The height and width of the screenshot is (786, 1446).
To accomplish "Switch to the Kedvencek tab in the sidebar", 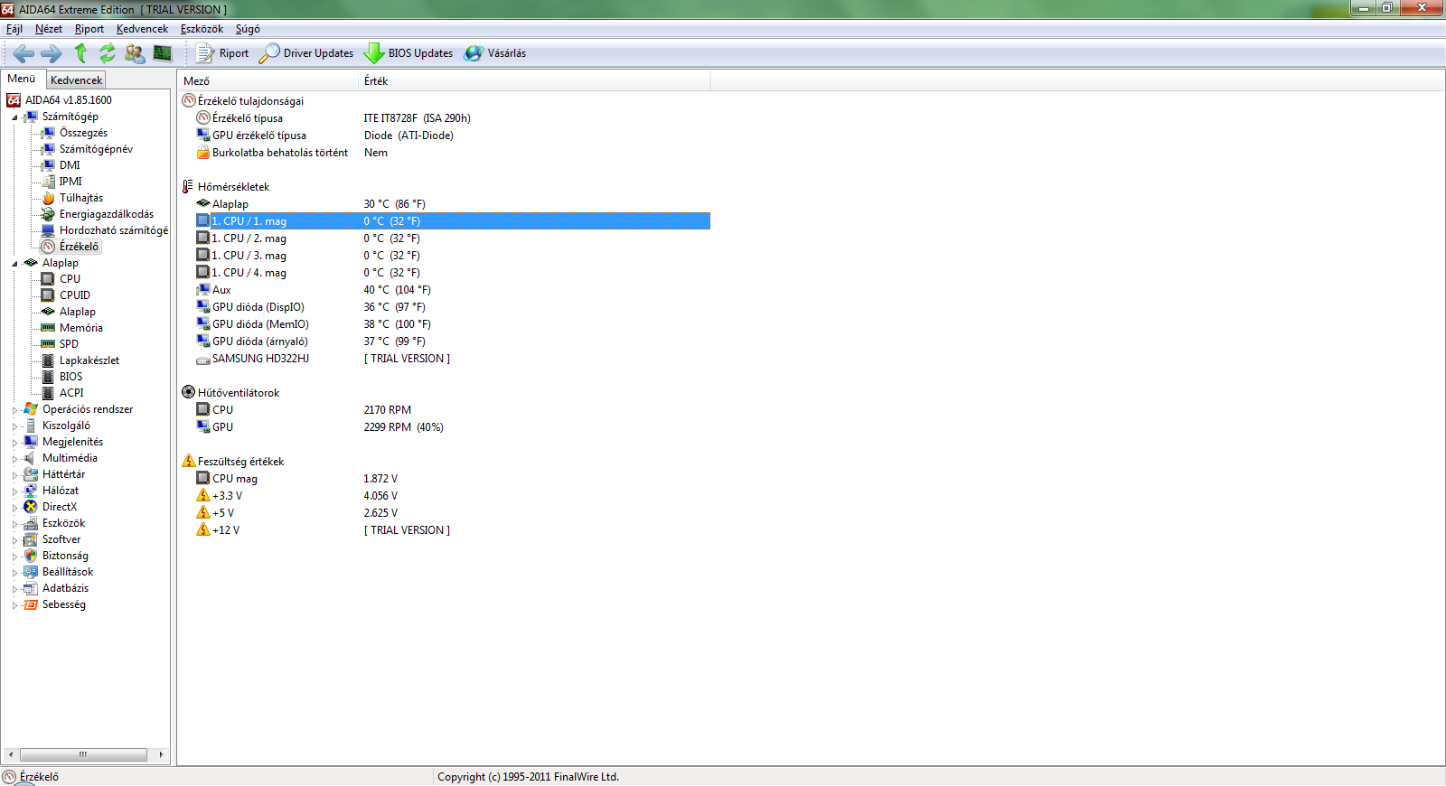I will pos(77,80).
